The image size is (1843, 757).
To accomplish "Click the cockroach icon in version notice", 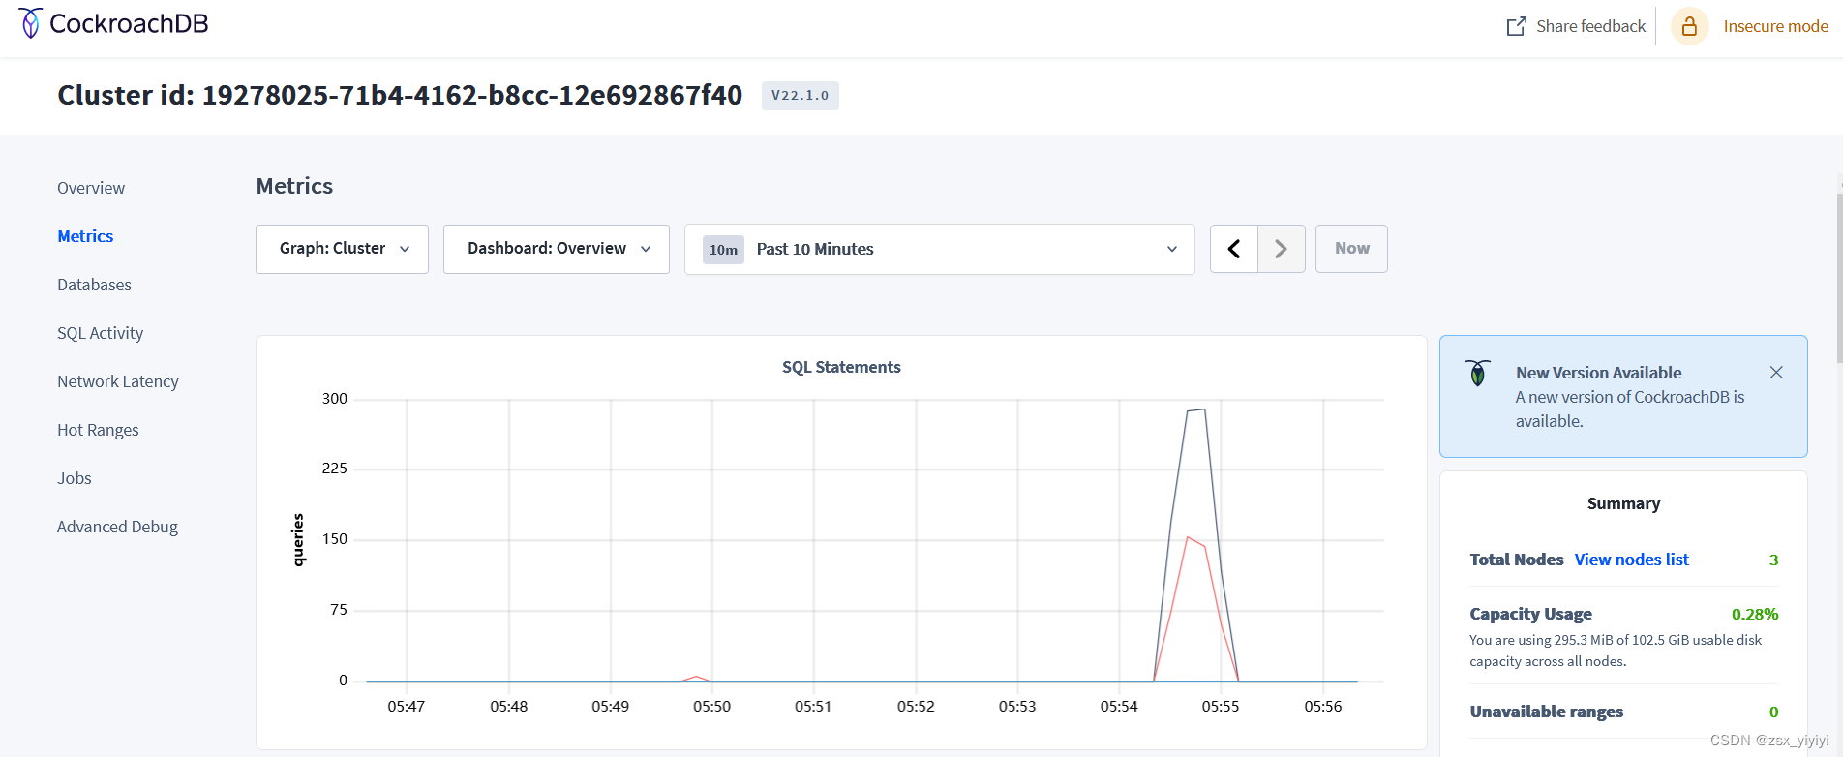I will click(x=1478, y=373).
